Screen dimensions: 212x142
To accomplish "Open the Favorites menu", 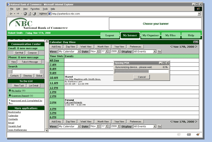I will pos(35,9).
